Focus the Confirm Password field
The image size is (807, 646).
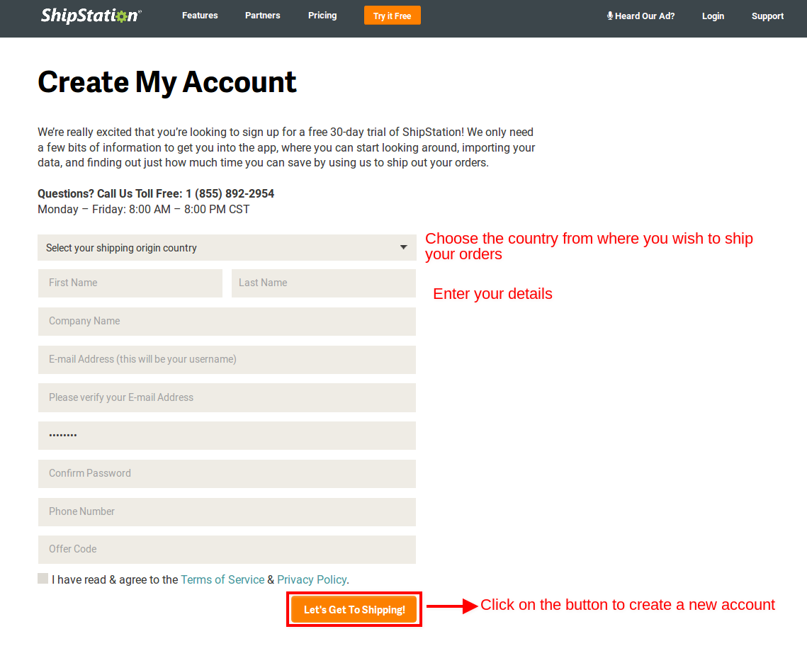[227, 474]
